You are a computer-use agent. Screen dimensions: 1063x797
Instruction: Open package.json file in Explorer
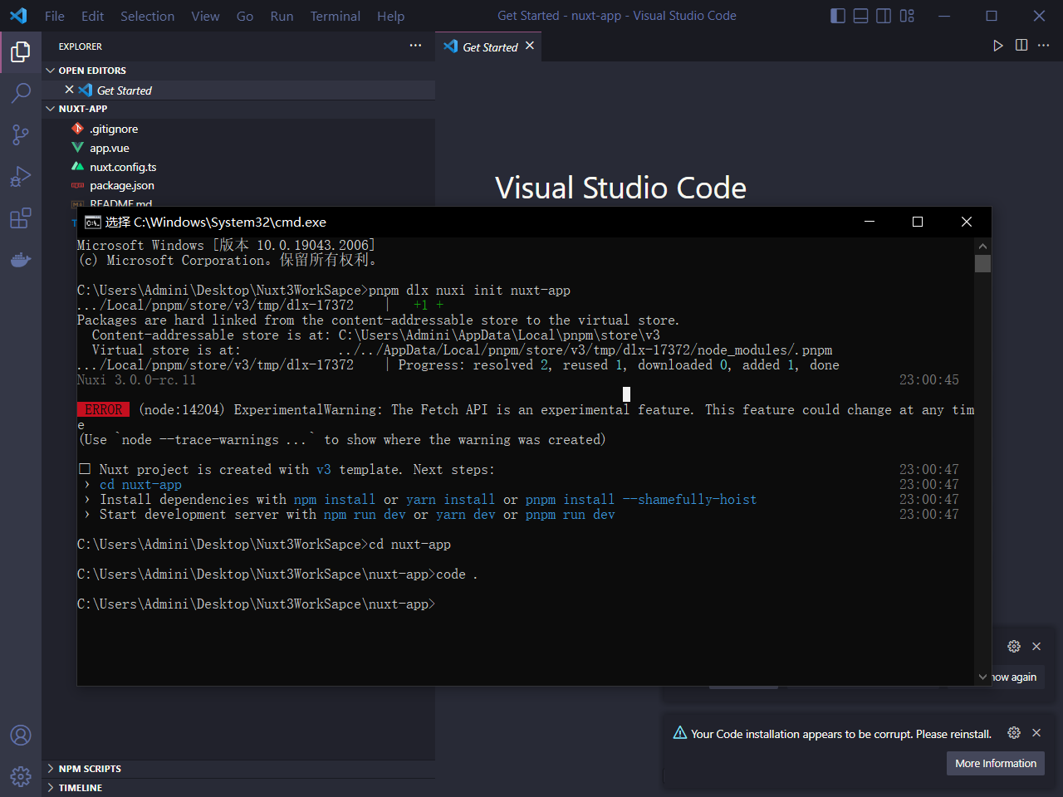[x=122, y=185]
